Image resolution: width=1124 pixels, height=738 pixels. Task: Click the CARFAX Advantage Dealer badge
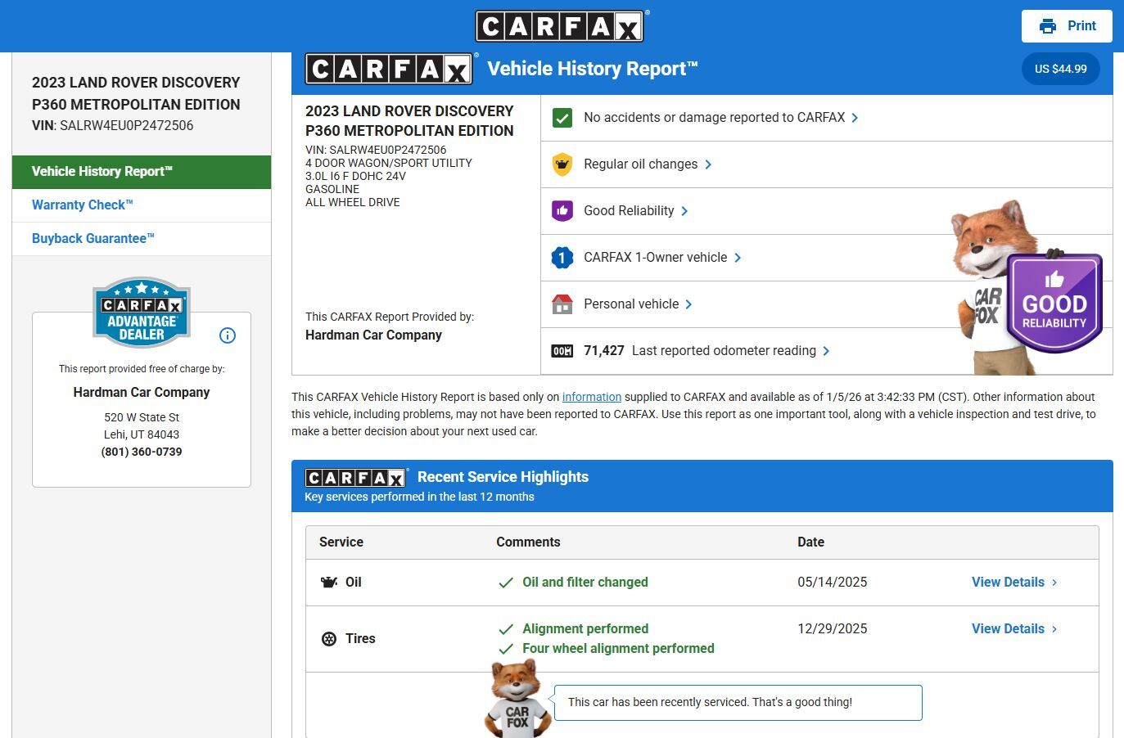[142, 313]
